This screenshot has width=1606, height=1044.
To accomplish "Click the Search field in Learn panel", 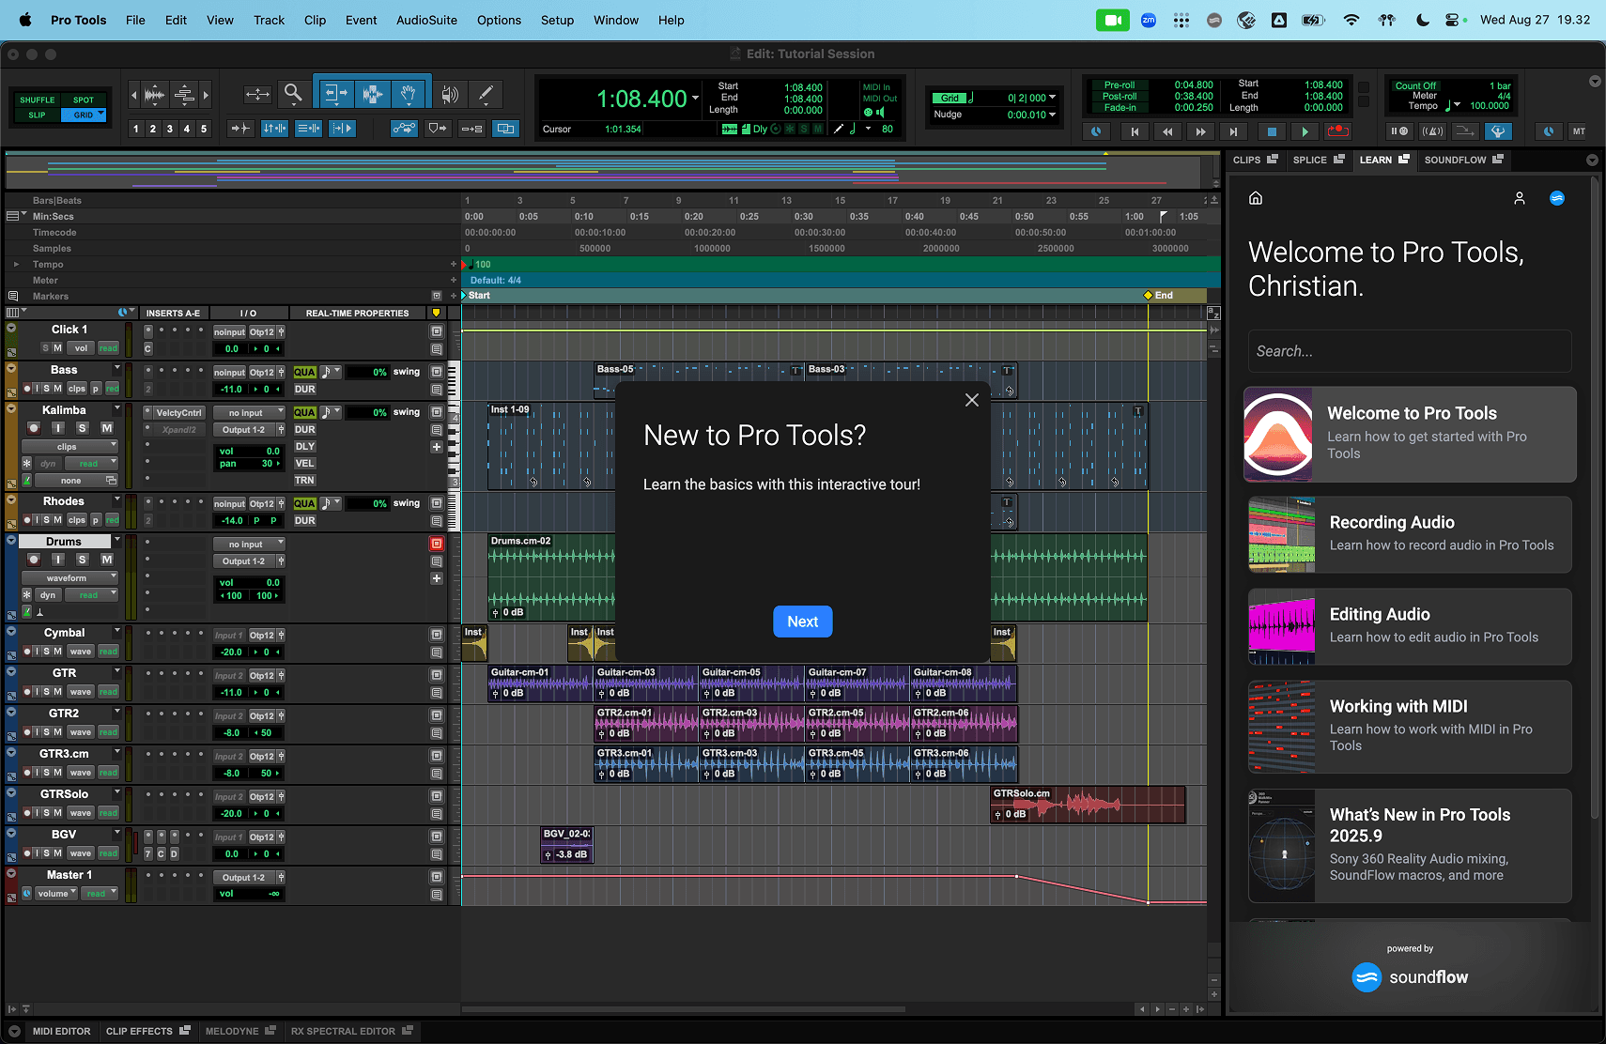I will [1409, 351].
